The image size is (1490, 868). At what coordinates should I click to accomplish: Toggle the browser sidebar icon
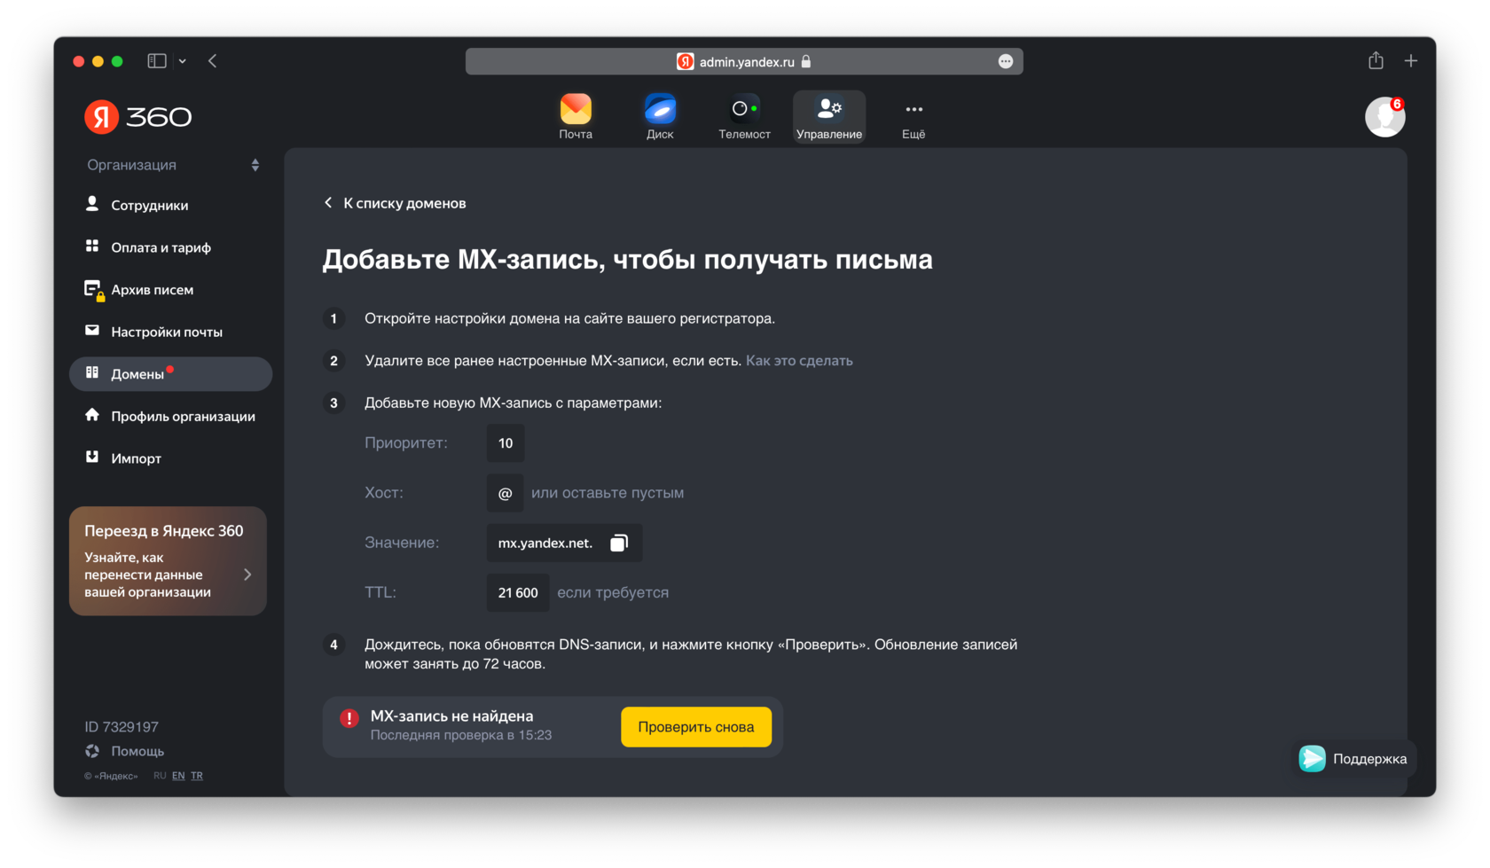coord(157,61)
